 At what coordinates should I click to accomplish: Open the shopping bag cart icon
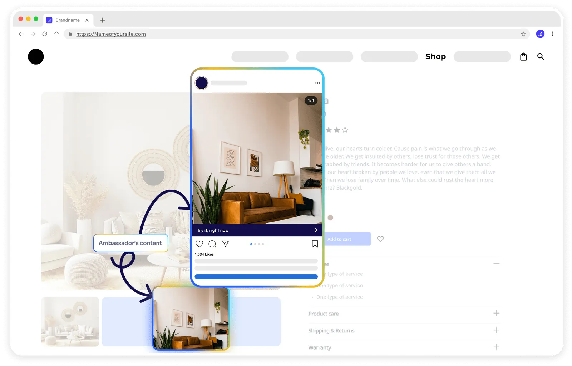click(523, 57)
